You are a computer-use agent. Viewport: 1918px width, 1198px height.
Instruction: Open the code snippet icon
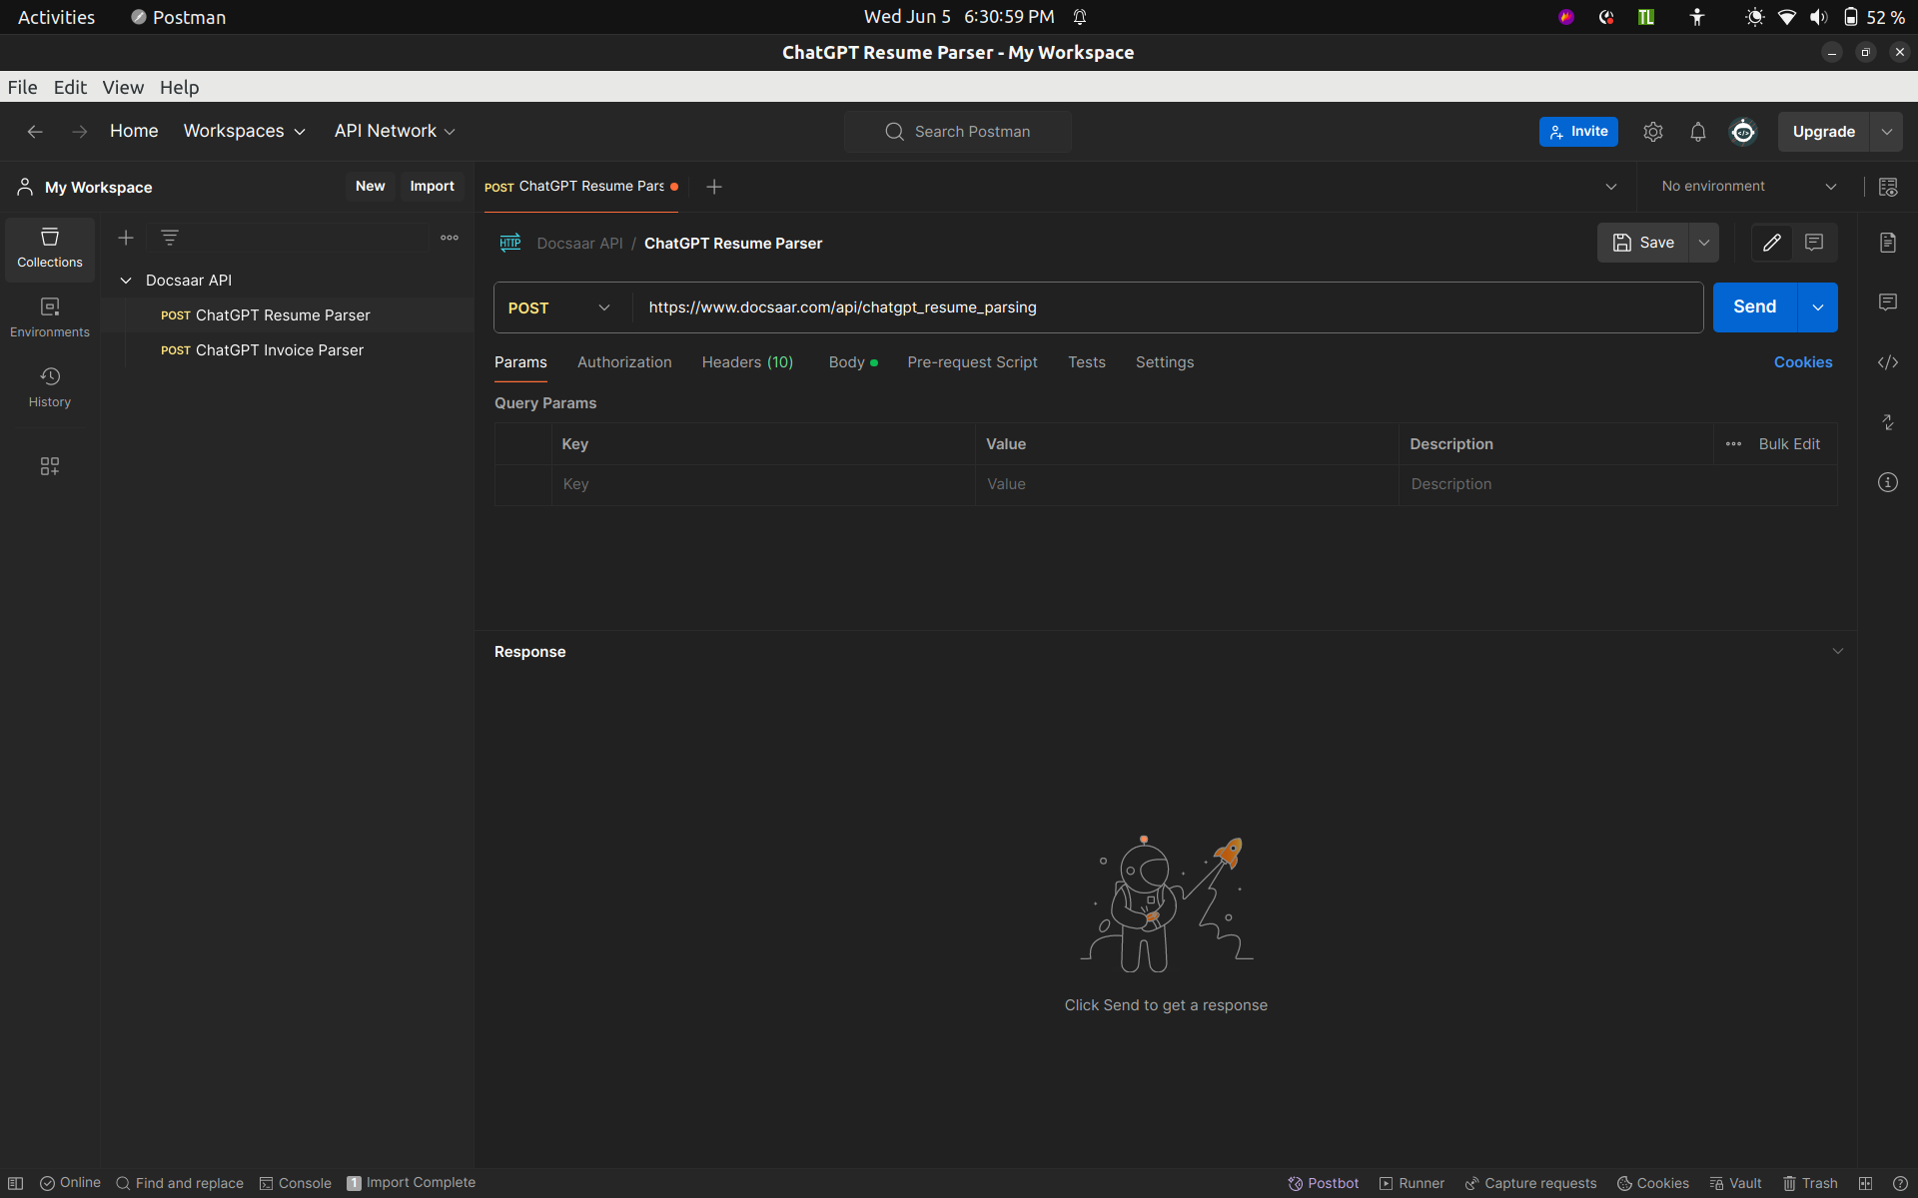point(1888,362)
